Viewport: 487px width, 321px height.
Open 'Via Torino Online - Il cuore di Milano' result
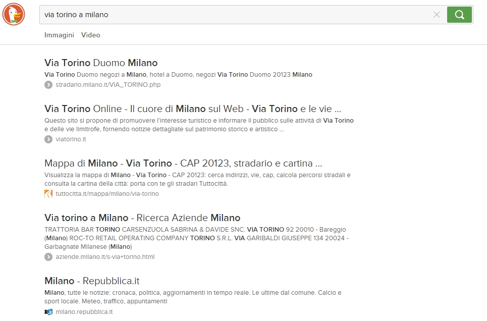[x=193, y=109]
